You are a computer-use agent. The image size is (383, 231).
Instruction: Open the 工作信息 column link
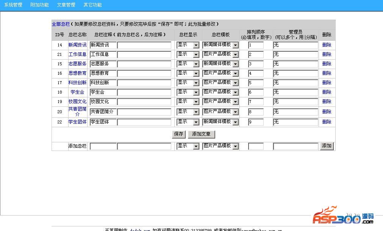pos(77,54)
